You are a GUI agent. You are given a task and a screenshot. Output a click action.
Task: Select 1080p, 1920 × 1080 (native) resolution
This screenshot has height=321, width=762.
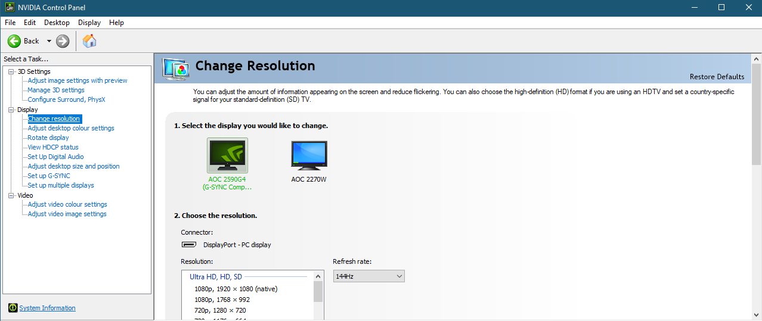tap(236, 289)
